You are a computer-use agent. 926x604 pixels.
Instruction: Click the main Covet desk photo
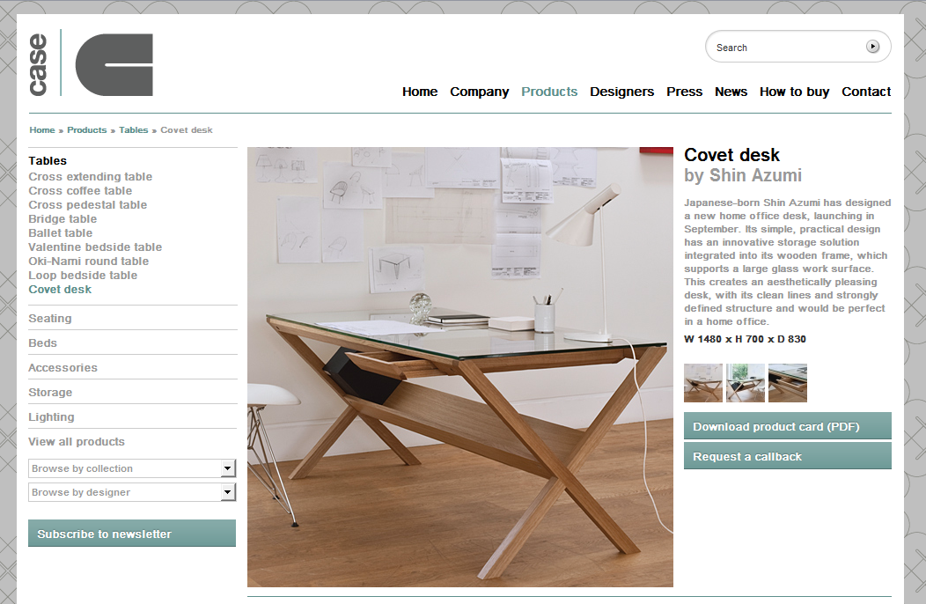[460, 367]
